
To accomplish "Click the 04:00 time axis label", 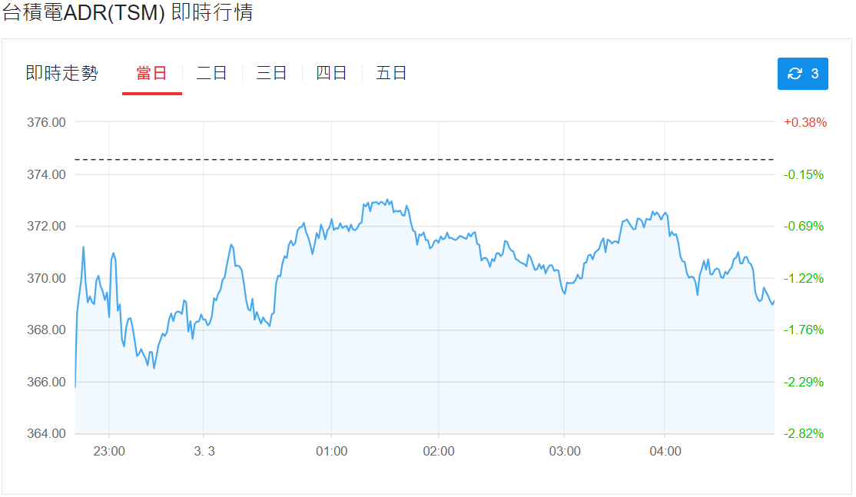I will (665, 452).
